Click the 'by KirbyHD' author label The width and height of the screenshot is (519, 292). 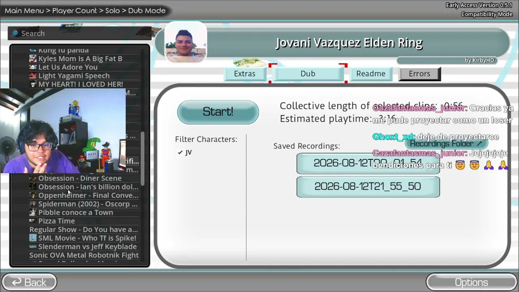(480, 60)
